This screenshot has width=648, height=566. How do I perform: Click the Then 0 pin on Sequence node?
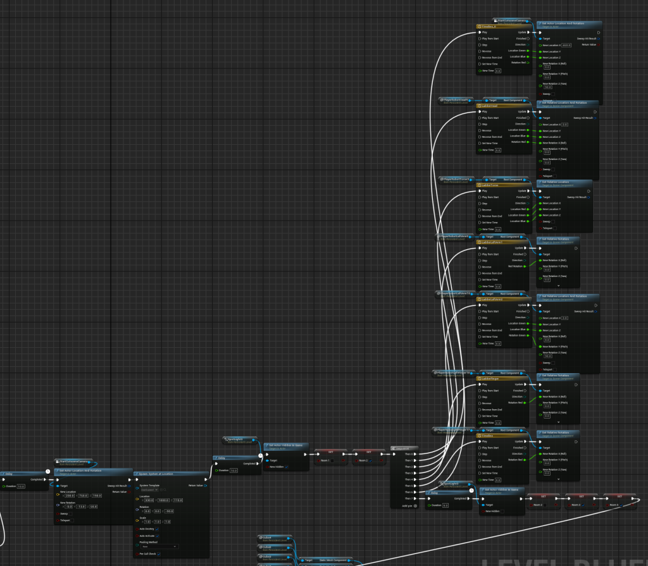pyautogui.click(x=416, y=453)
